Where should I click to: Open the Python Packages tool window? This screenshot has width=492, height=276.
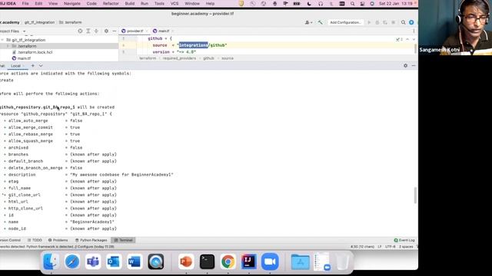coord(91,240)
